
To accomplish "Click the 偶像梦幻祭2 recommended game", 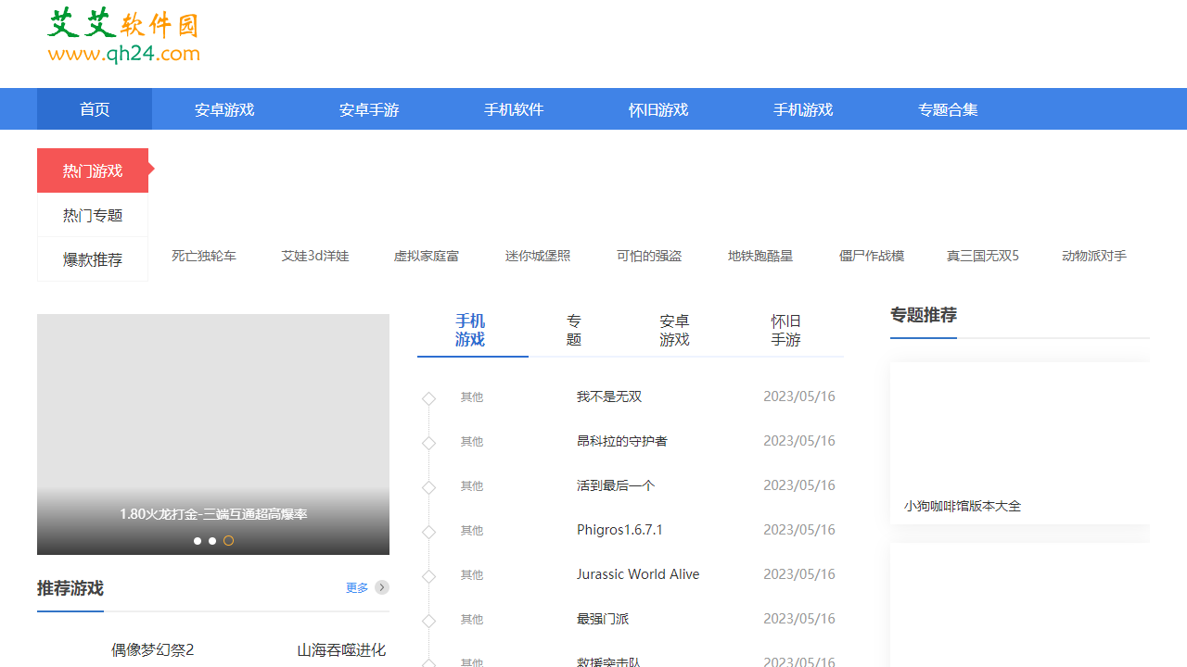I will [x=153, y=650].
